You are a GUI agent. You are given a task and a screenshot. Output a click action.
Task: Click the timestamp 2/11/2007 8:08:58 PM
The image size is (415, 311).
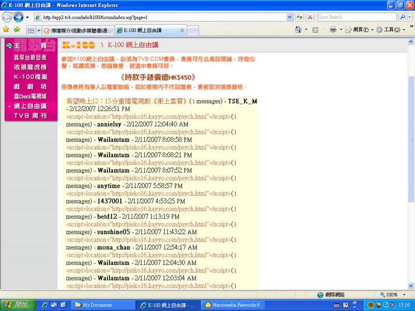(163, 139)
